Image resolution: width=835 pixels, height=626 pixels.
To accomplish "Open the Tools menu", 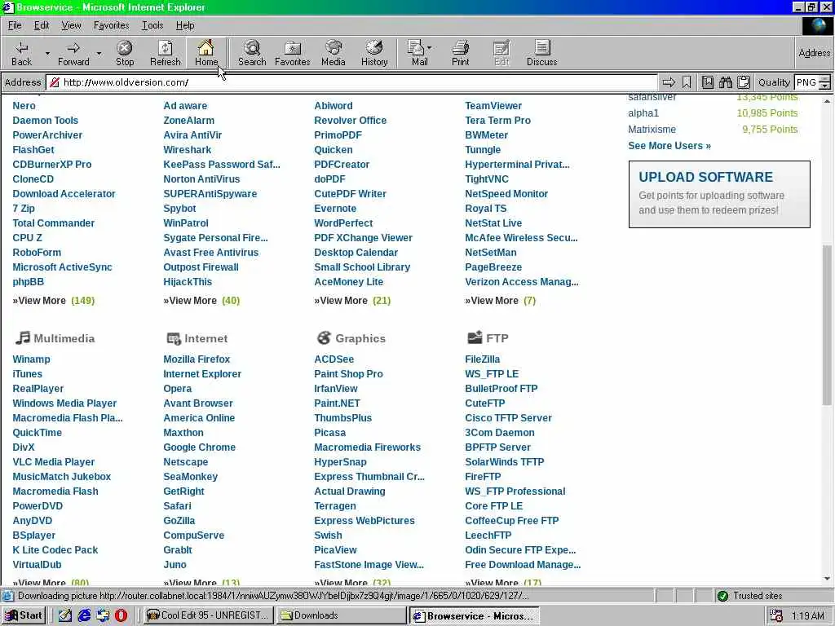I will (x=152, y=25).
